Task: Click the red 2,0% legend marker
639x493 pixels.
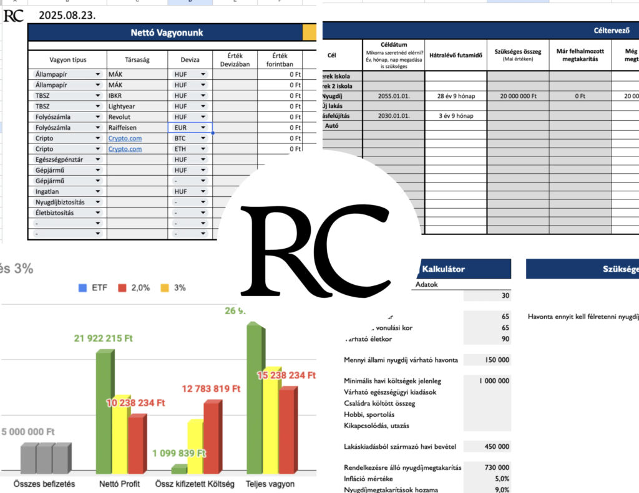Action: 122,287
